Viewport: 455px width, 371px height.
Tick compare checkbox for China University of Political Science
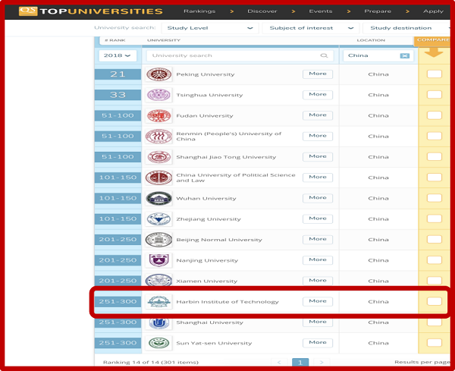(435, 177)
